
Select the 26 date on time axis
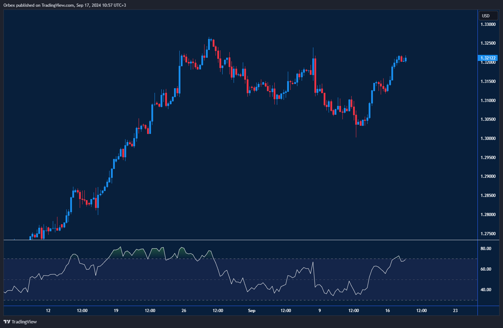184,311
